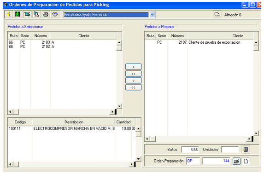The height and width of the screenshot is (174, 264).
Task: Click scroll left arrow in Pedidos a Preparar list
Action: click(x=147, y=139)
